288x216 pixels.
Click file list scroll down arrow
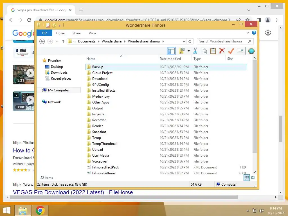tap(255, 172)
